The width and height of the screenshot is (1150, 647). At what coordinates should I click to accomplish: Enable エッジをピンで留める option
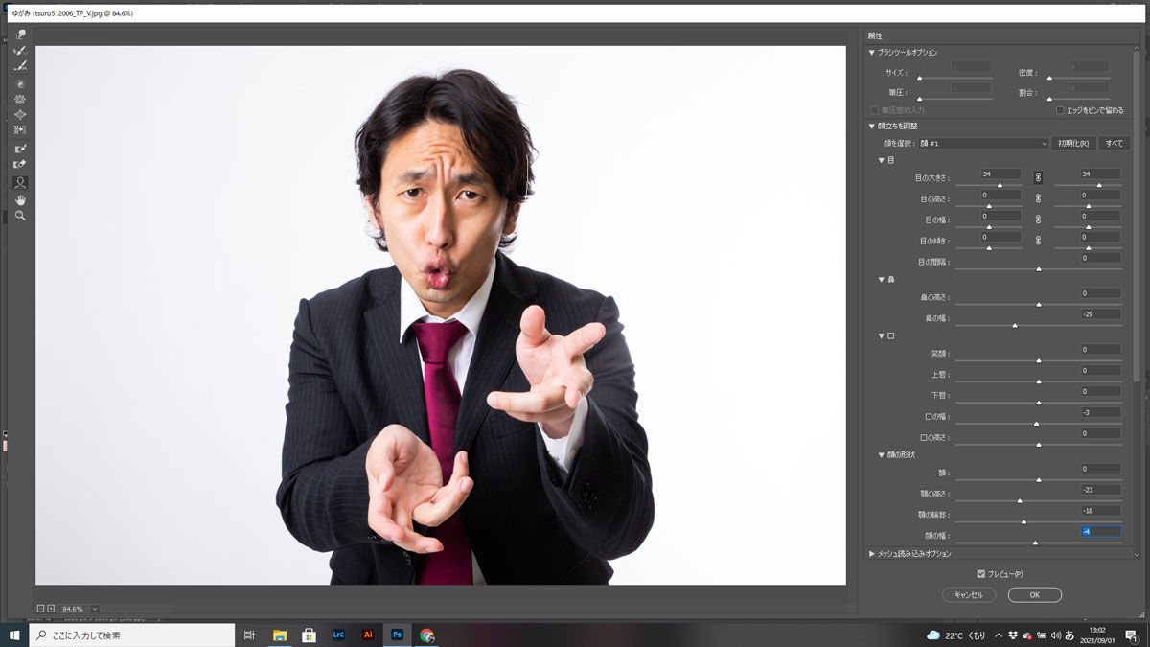coord(1061,108)
